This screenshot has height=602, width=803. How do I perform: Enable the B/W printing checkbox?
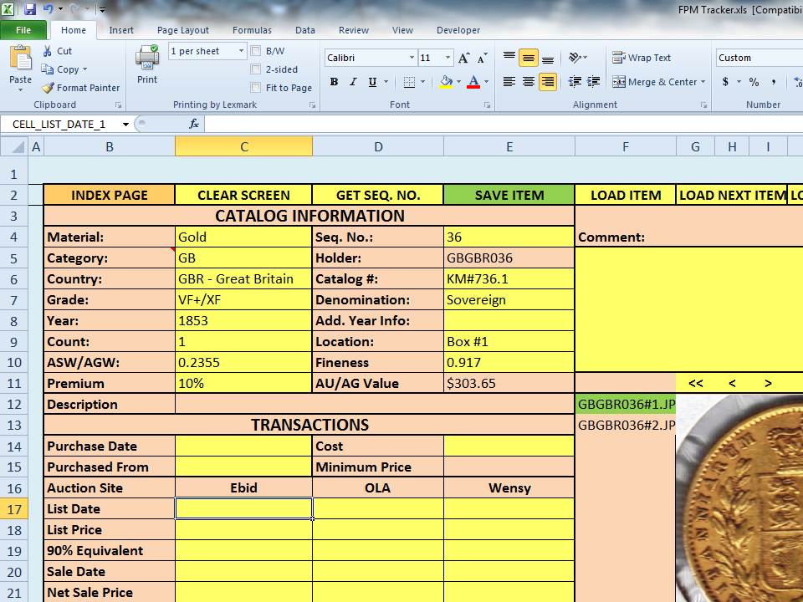[256, 51]
